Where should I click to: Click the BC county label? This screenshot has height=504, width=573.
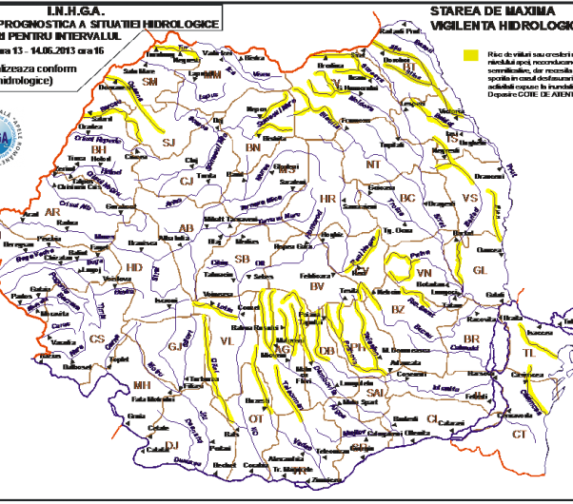click(x=407, y=198)
